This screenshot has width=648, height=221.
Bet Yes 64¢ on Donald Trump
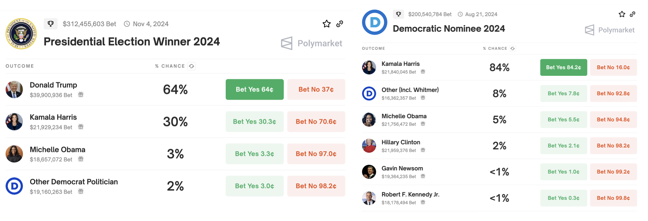click(x=255, y=89)
